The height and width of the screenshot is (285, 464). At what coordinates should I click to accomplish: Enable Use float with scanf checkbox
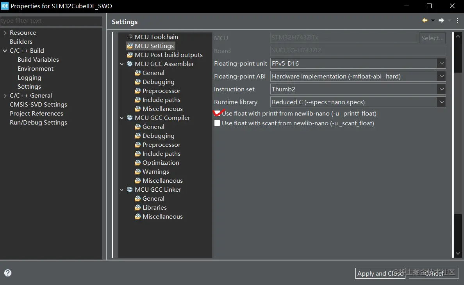217,123
